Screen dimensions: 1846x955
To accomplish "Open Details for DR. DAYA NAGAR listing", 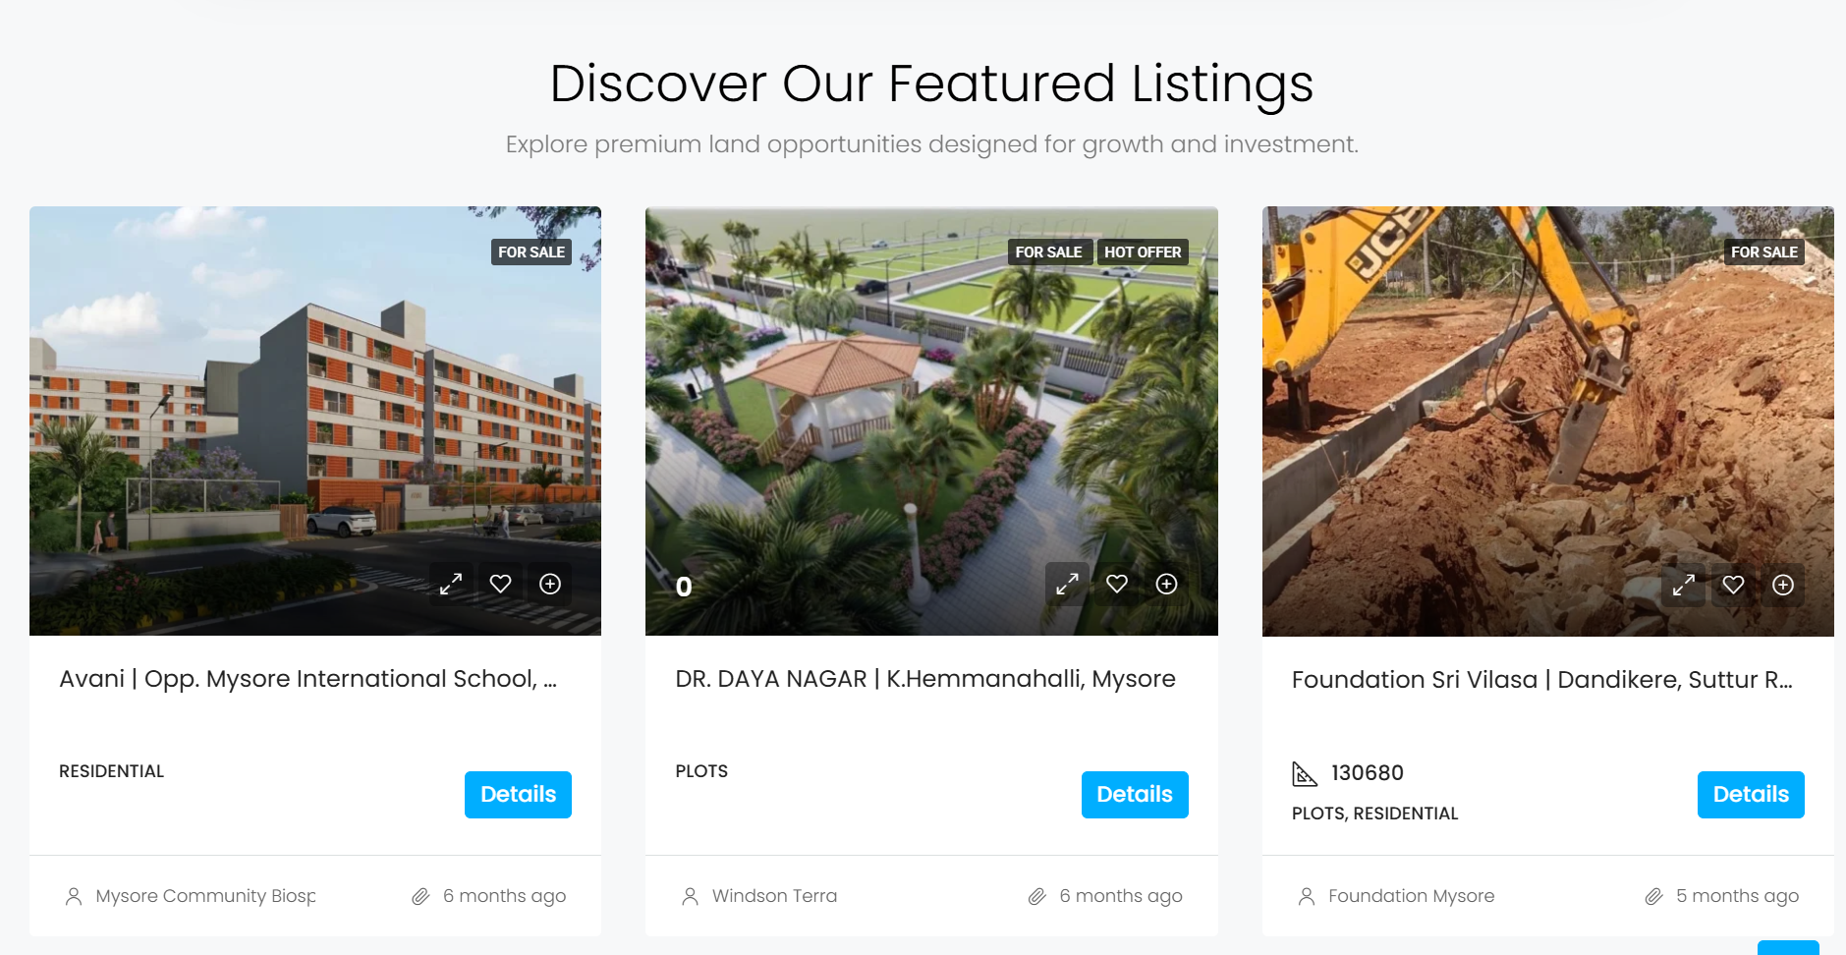I will tap(1135, 795).
